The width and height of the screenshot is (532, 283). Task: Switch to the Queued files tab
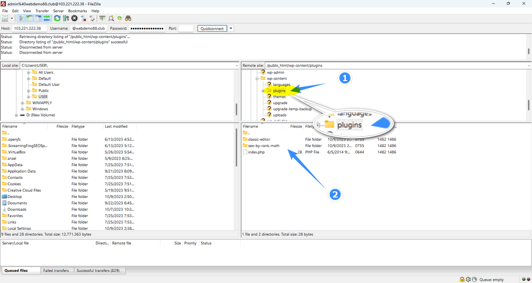pyautogui.click(x=20, y=271)
